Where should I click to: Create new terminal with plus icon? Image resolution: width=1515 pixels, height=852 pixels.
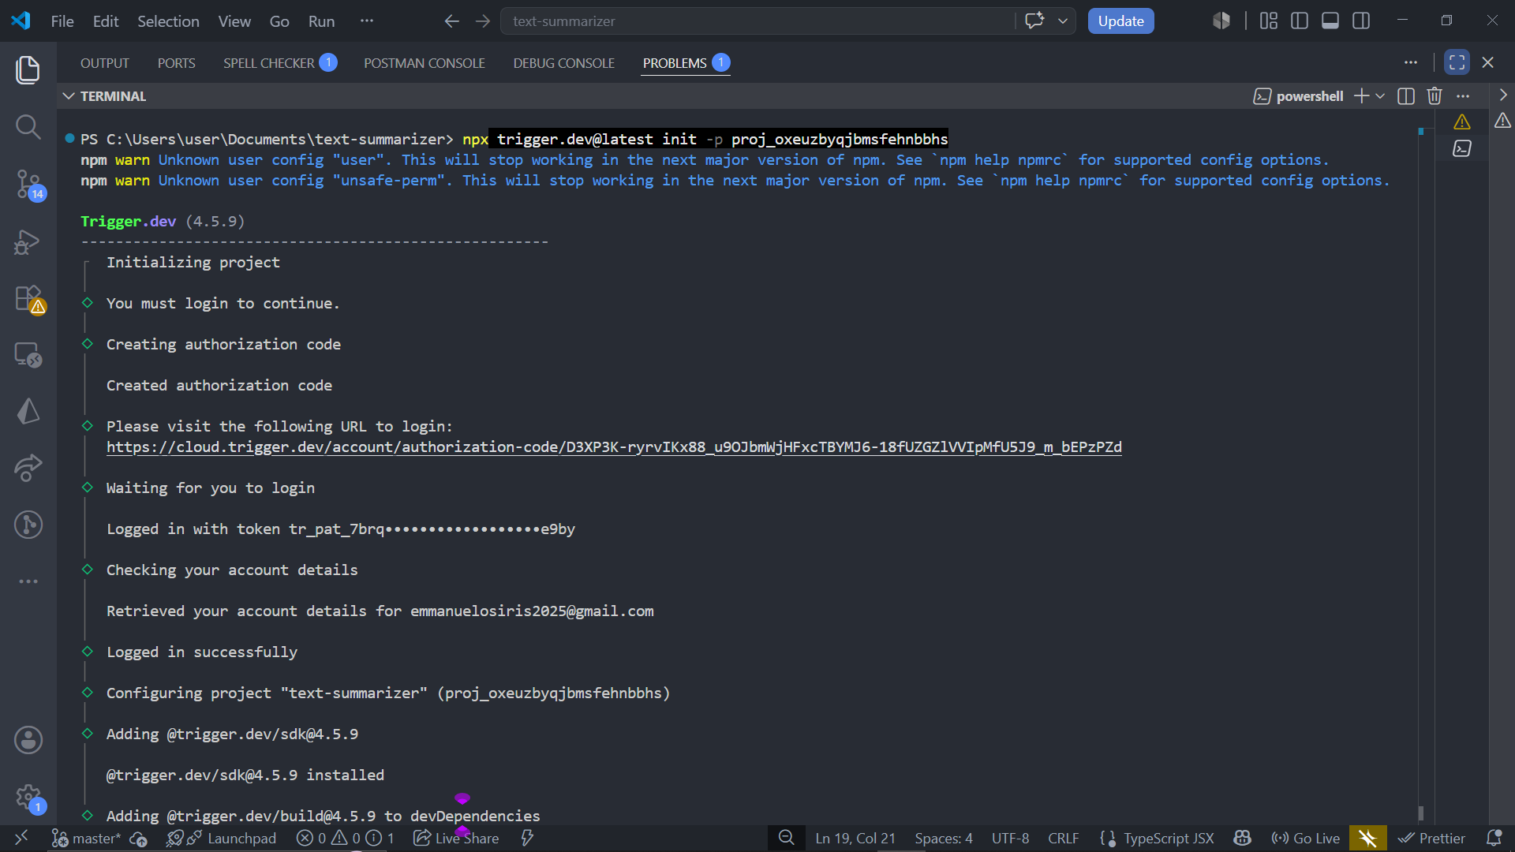pos(1361,96)
